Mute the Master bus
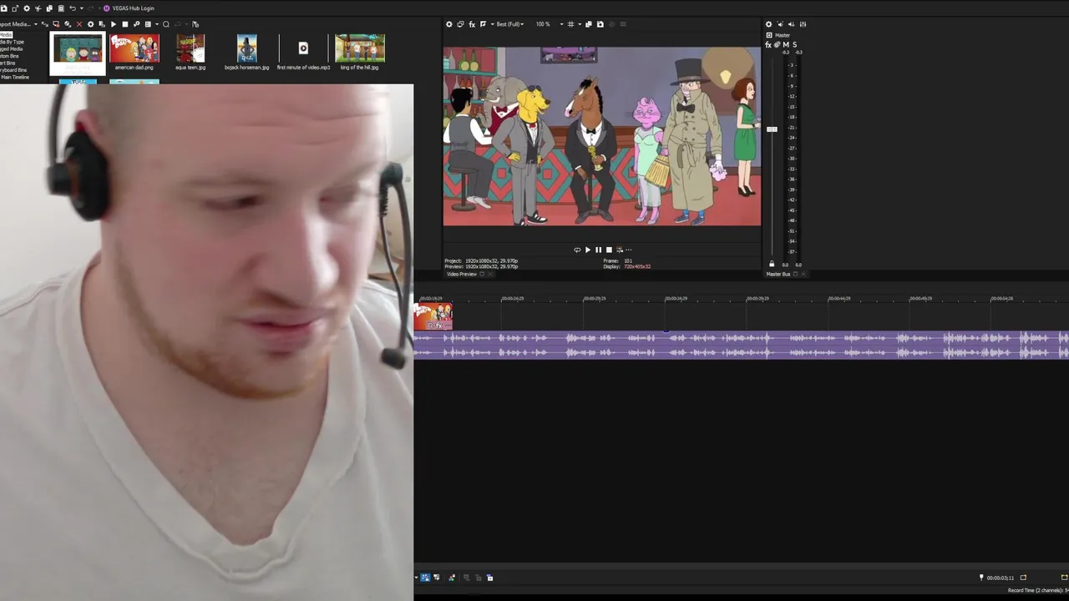Screen dimensions: 1069x601 click(786, 44)
